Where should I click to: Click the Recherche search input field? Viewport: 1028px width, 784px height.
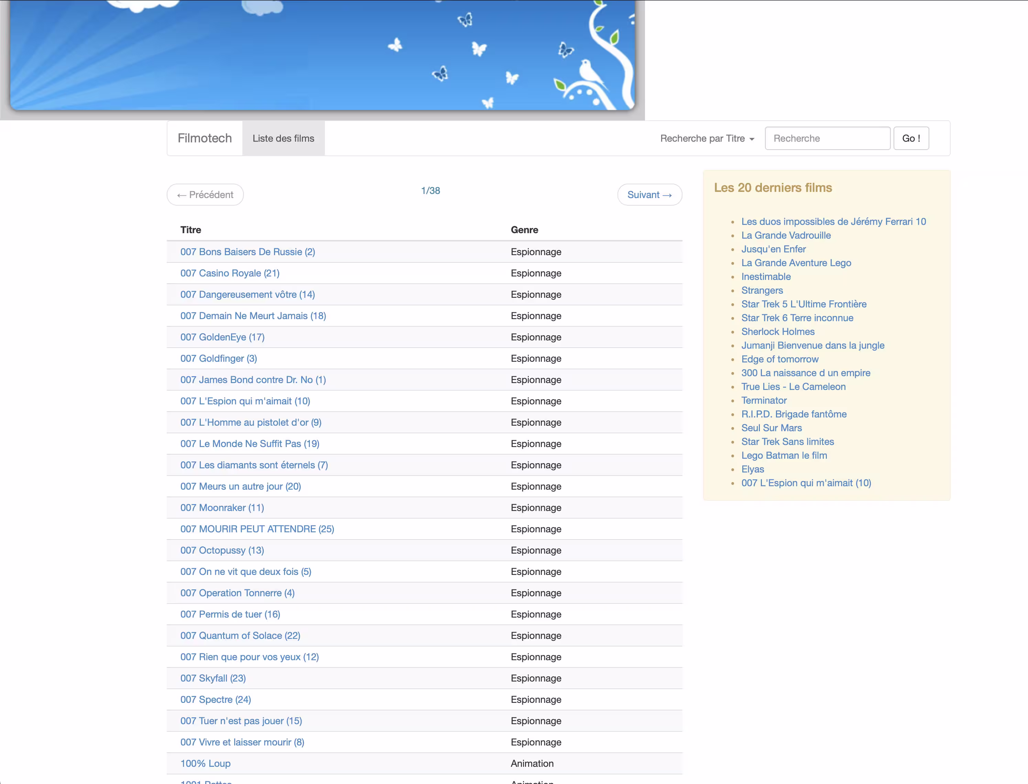point(827,138)
